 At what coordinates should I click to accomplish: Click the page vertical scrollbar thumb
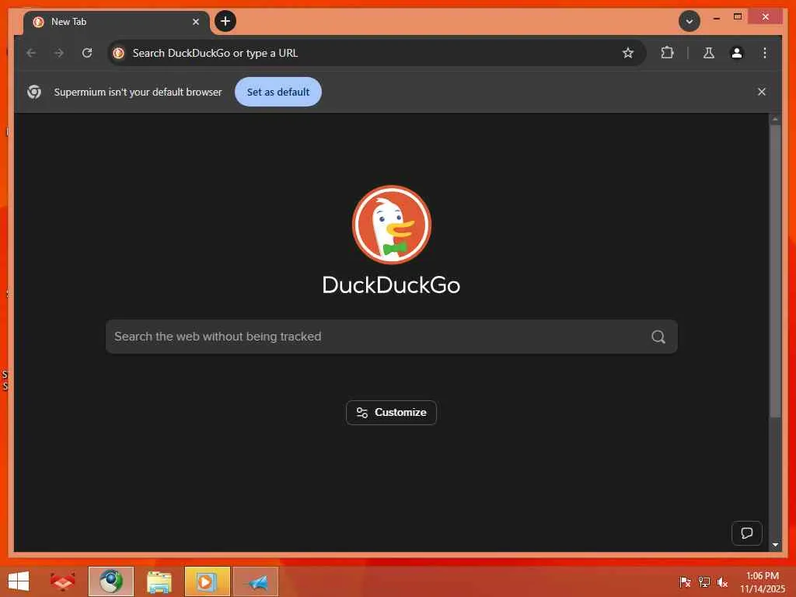[775, 271]
